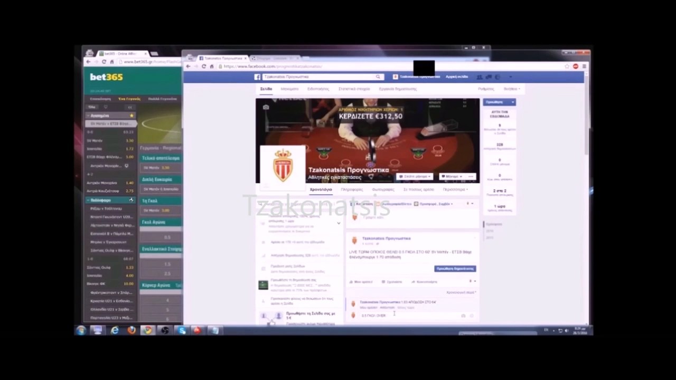
Task: Collapse the Διπλή Ευκαιρία market
Action: click(161, 179)
